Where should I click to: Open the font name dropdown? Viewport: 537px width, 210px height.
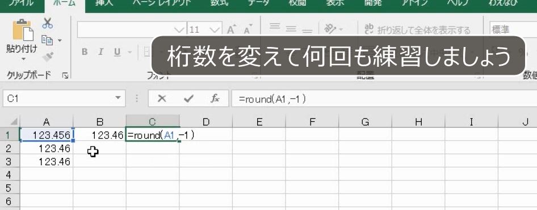click(x=179, y=29)
